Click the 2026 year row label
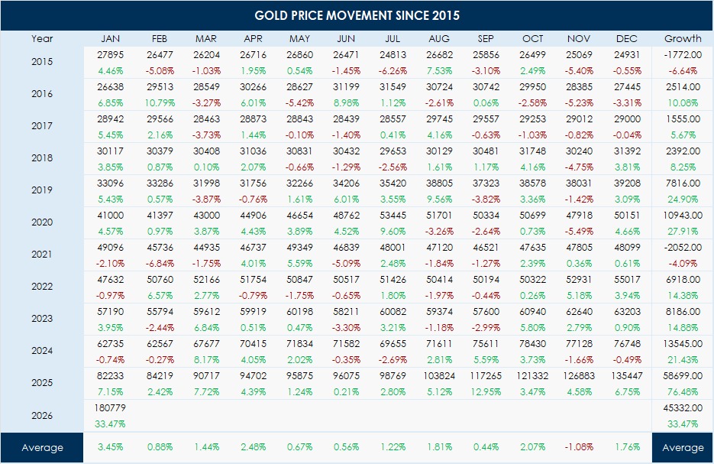Image resolution: width=714 pixels, height=464 pixels. click(x=42, y=416)
